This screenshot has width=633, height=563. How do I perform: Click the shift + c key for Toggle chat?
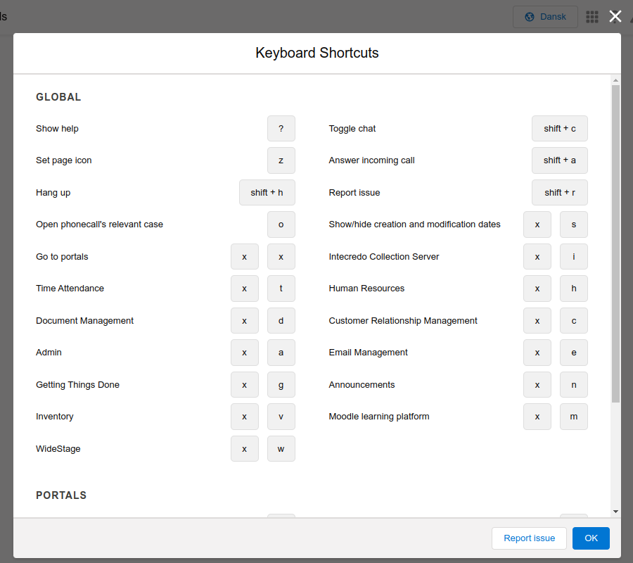click(x=560, y=128)
